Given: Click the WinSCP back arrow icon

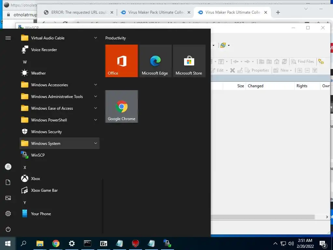Looking at the screenshot, I should click(x=236, y=62).
